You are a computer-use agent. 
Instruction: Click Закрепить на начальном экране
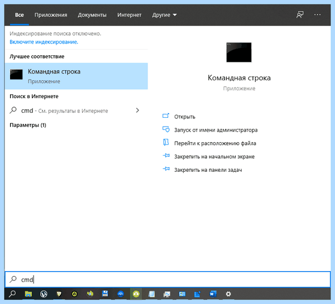[x=214, y=157]
